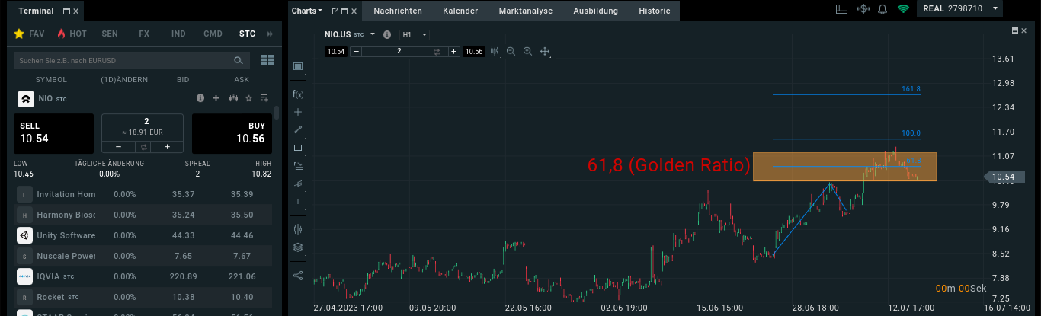Open the Fibonacci retracement tools
This screenshot has height=316, width=1041.
(x=298, y=165)
